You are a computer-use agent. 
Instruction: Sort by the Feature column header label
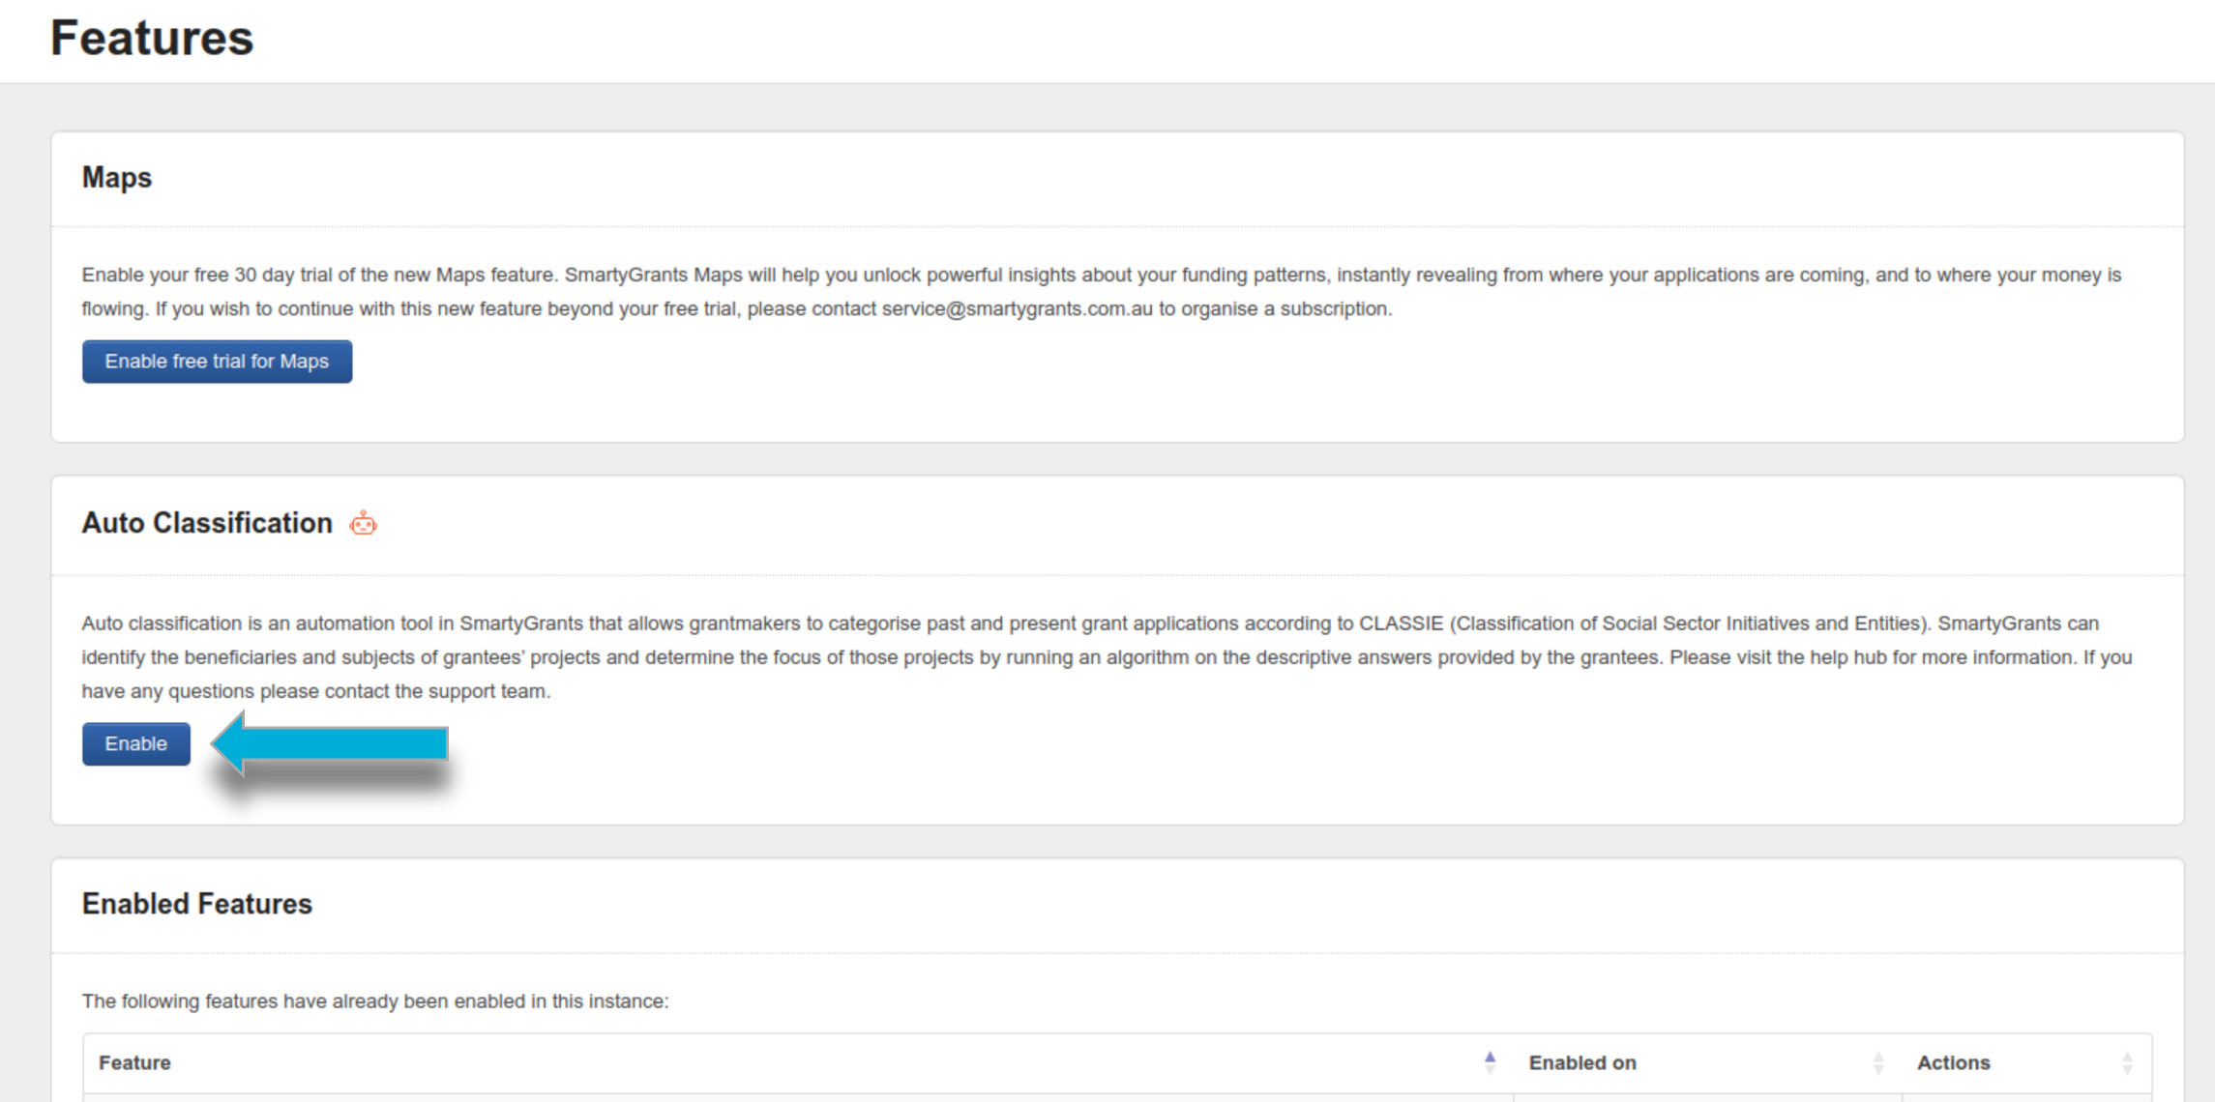(x=134, y=1062)
